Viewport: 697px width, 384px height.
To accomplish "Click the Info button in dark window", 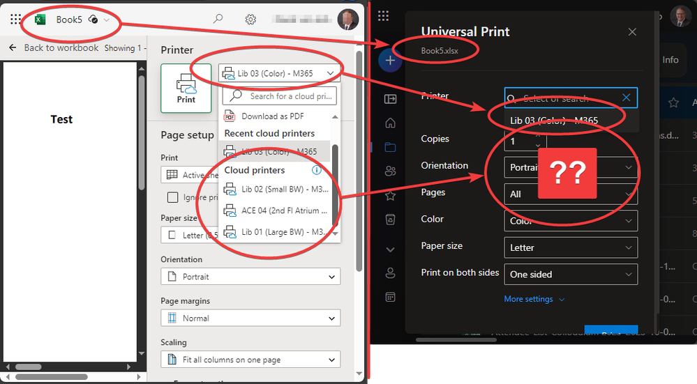I will [670, 59].
